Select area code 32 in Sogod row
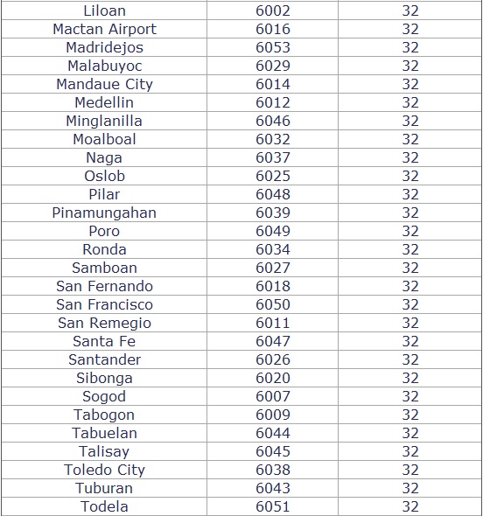Viewport: 483px width, 516px height. tap(409, 396)
